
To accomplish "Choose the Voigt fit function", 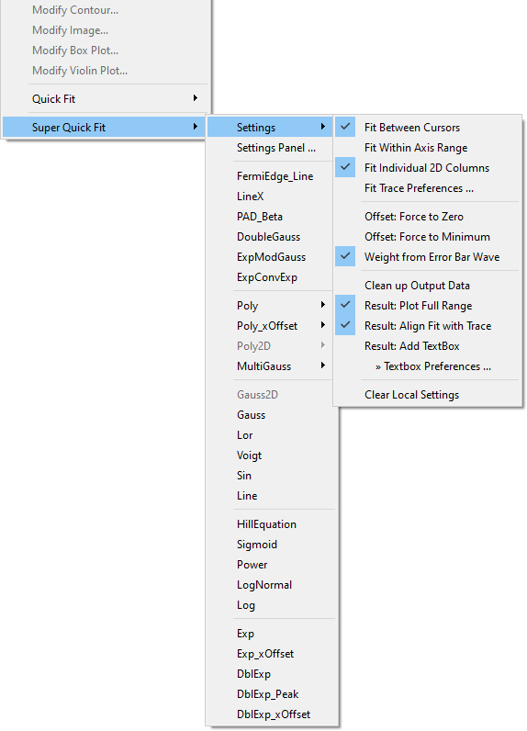I will pos(270,455).
